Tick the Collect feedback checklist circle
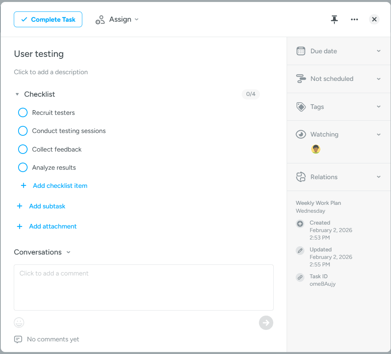Viewport: 391px width, 354px height. click(23, 149)
